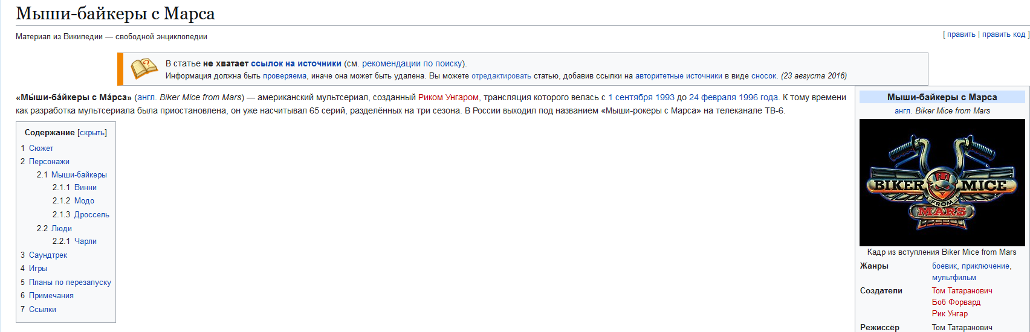Screen dimensions: 1030x332
Task: Open creator red link 'Боб Форвард'
Action: coord(956,302)
